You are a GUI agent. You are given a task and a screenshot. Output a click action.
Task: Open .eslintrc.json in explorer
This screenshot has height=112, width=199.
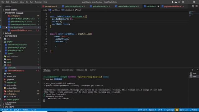click(11, 77)
